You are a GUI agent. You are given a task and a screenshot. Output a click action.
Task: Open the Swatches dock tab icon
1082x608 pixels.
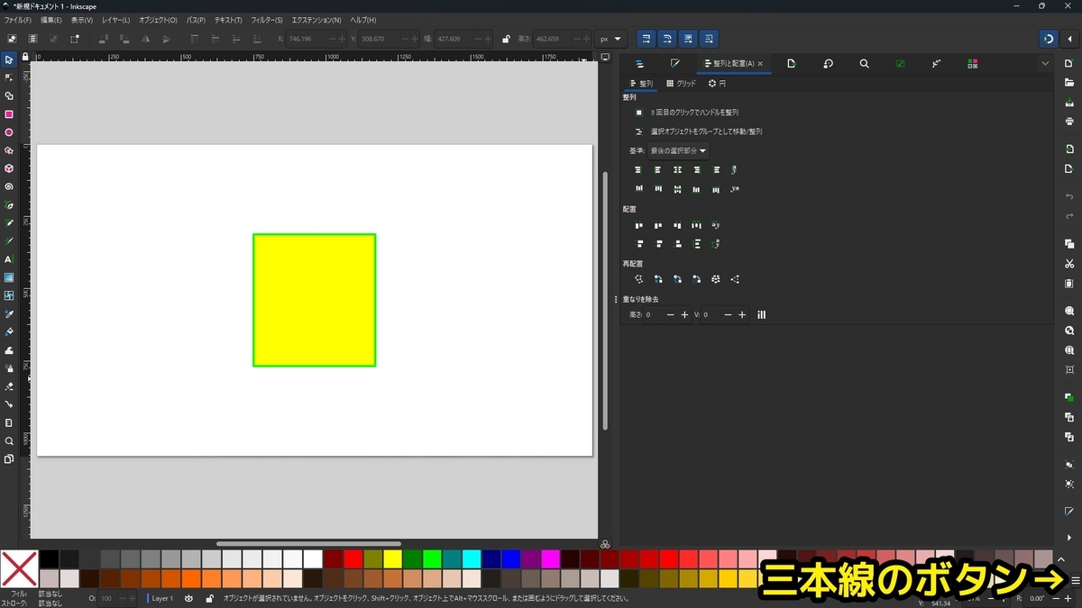(972, 64)
